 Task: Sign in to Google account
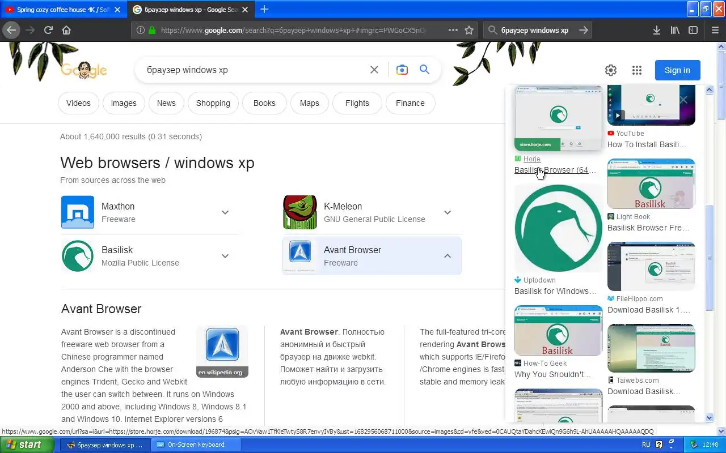point(677,70)
